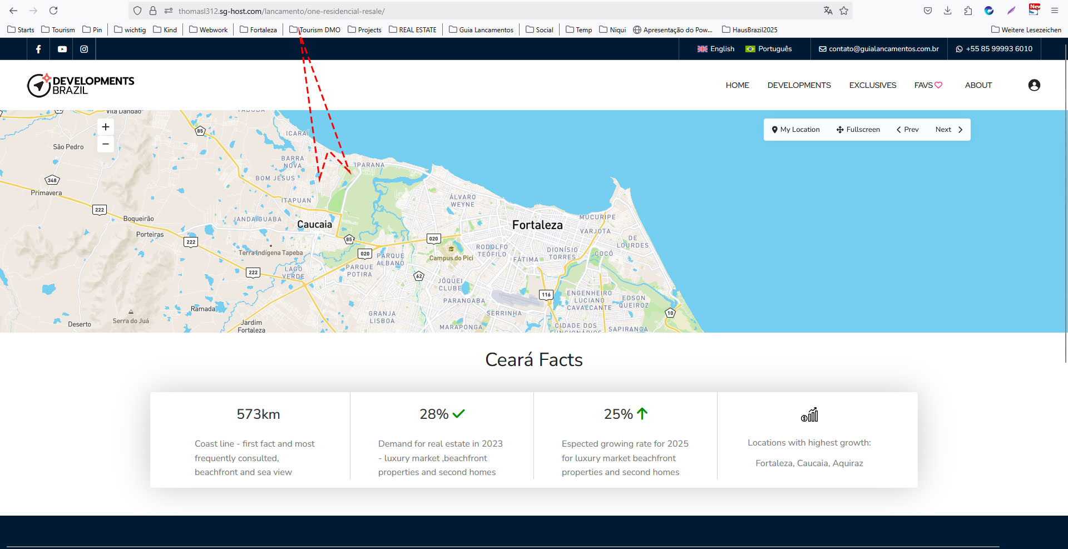Viewport: 1068px width, 549px height.
Task: Click the green upward arrow beside 25%
Action: [642, 414]
